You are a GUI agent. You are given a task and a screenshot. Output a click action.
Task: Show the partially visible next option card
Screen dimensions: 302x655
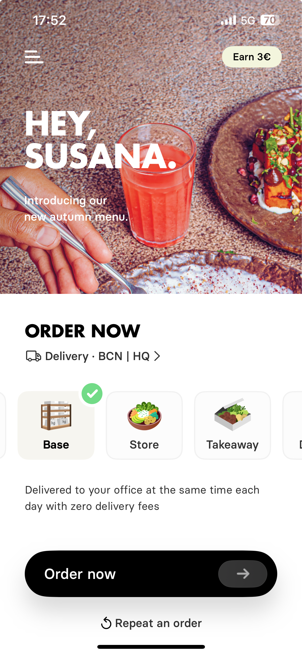(292, 425)
